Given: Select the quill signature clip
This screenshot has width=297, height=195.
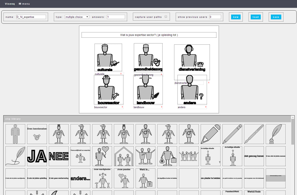Looking at the screenshot, I should (15, 156).
